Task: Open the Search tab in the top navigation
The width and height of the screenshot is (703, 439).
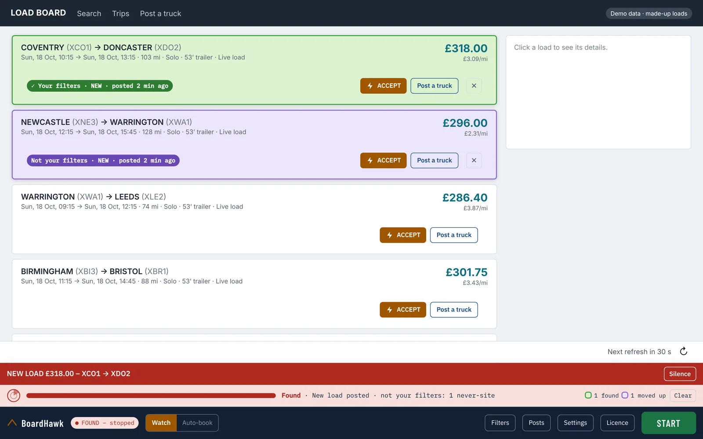Action: [x=89, y=14]
